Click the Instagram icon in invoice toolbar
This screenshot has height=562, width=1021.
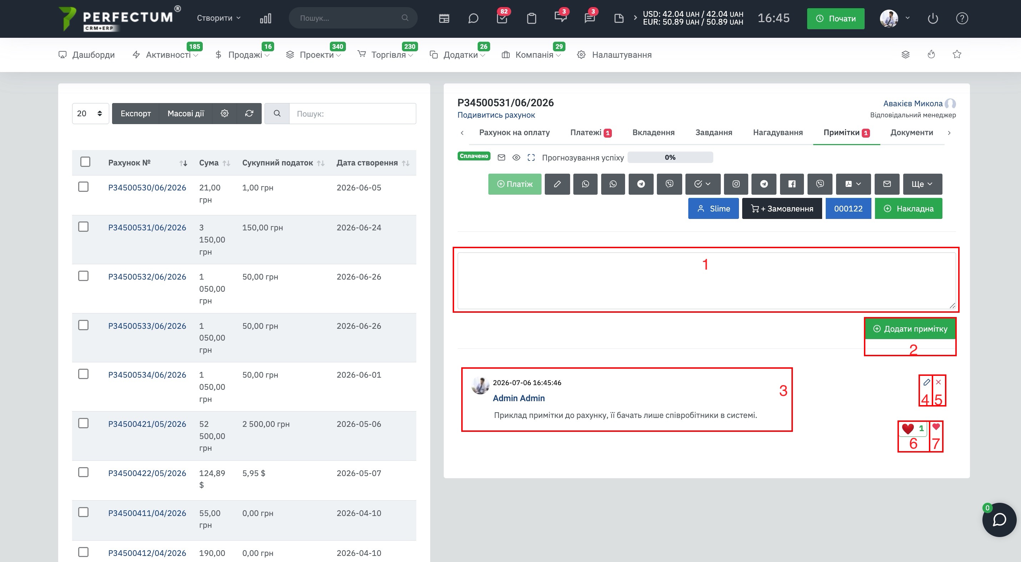736,184
